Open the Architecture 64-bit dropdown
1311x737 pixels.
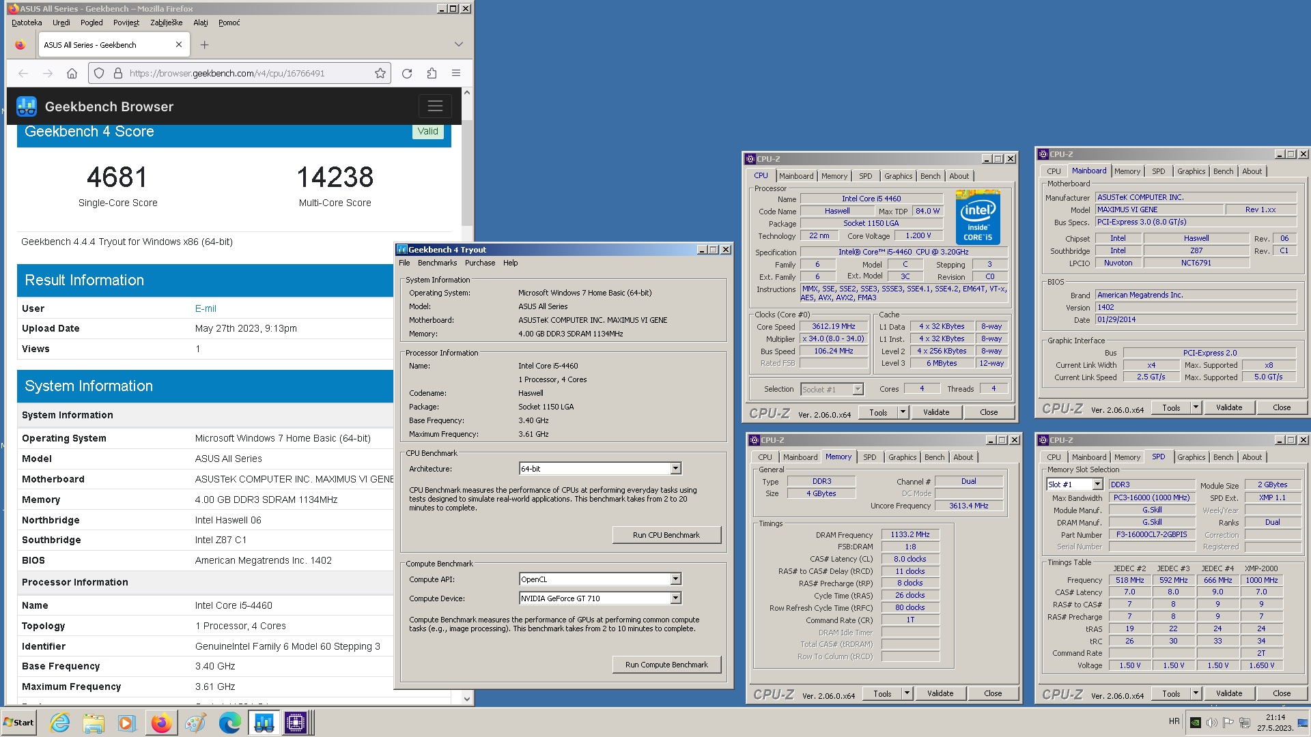675,469
